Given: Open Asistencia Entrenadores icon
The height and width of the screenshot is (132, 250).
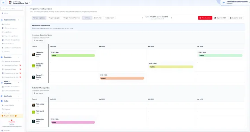Looking at the screenshot, I should [2, 48].
